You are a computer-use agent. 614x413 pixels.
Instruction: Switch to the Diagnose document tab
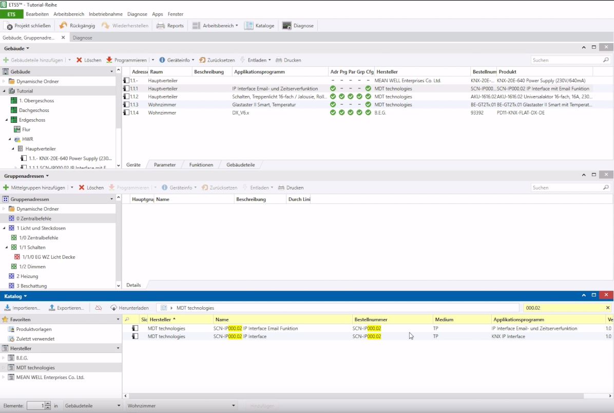[x=82, y=37]
